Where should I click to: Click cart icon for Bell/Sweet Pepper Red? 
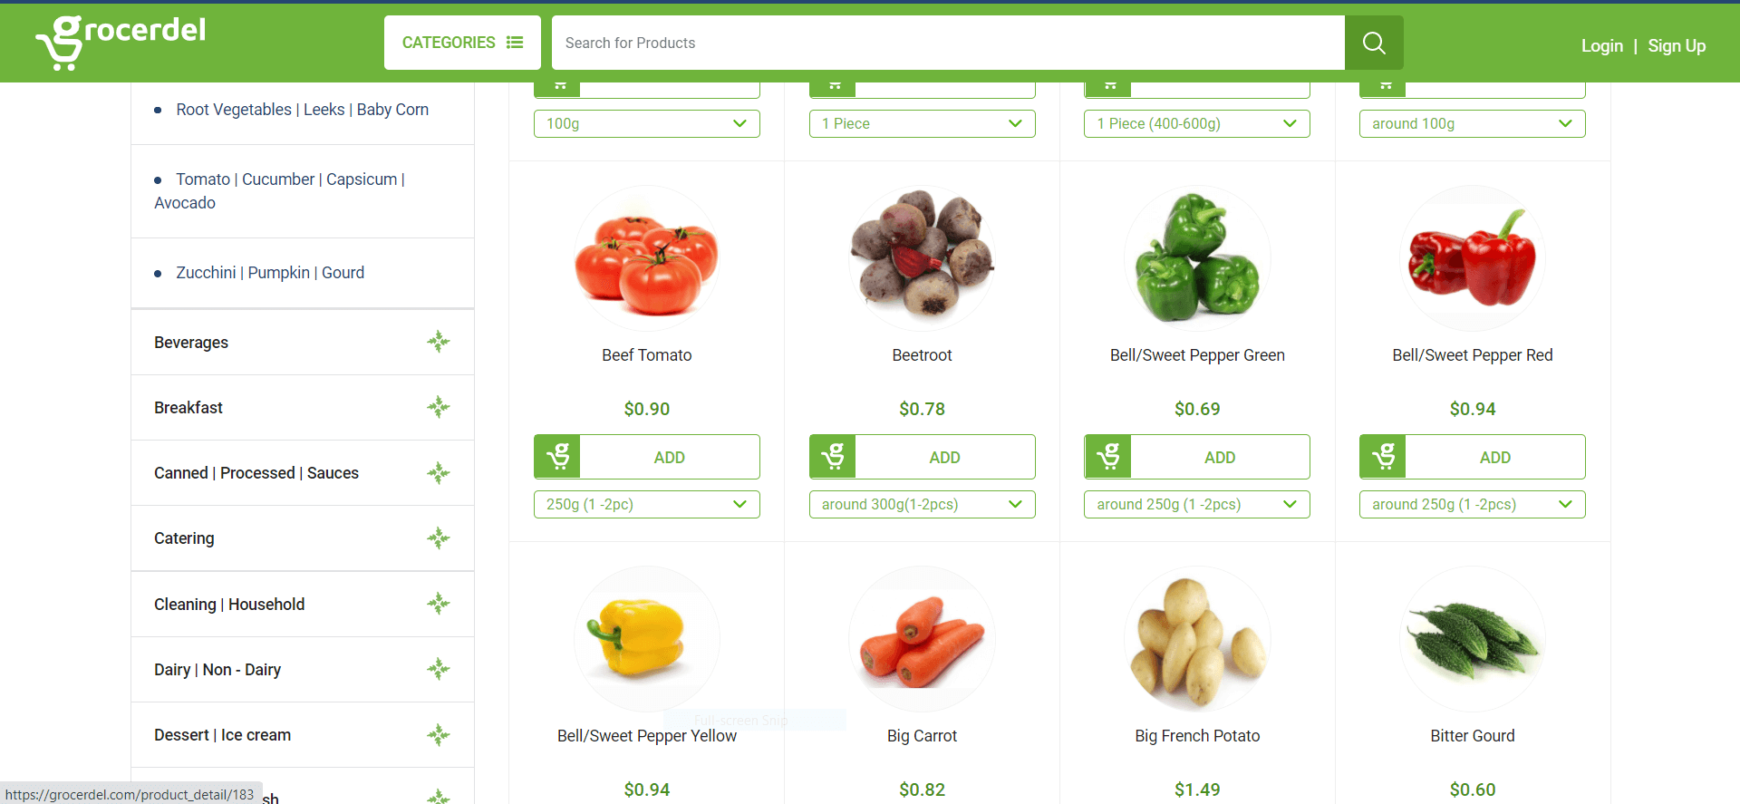click(1383, 457)
